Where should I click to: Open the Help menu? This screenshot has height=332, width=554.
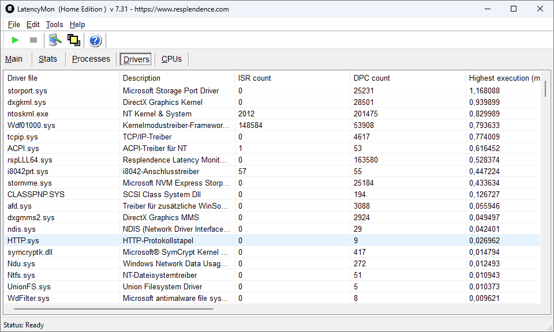[x=77, y=24]
